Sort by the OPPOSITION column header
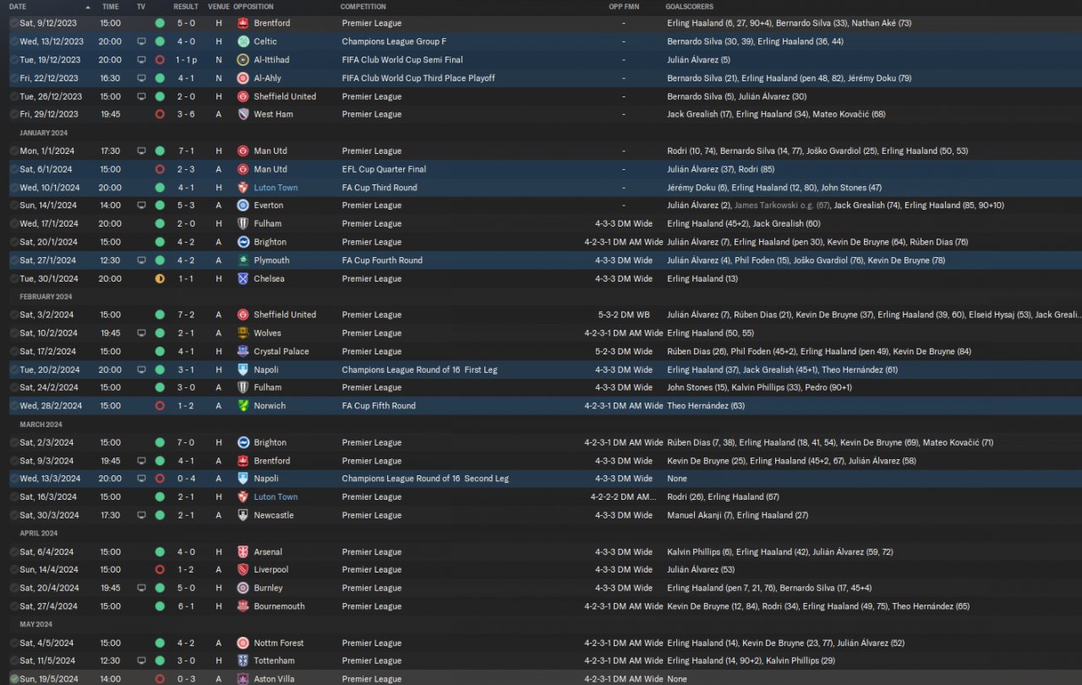1082x685 pixels. (253, 7)
